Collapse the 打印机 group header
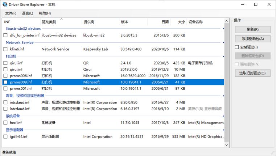Screen dimensions: 276x156 (223, 56)
